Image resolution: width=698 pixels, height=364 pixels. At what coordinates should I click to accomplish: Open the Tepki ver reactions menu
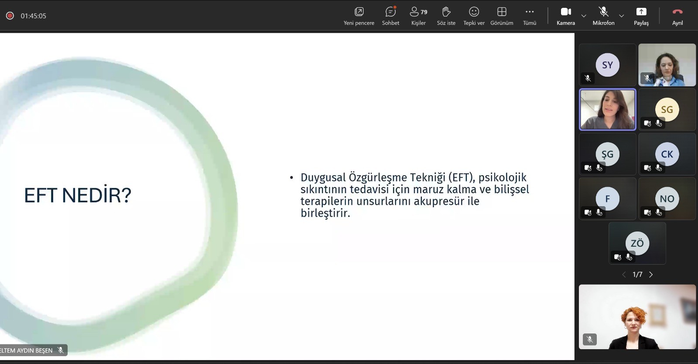pyautogui.click(x=474, y=16)
